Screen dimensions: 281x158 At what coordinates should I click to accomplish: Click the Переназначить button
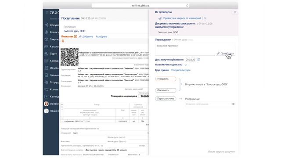(166, 98)
